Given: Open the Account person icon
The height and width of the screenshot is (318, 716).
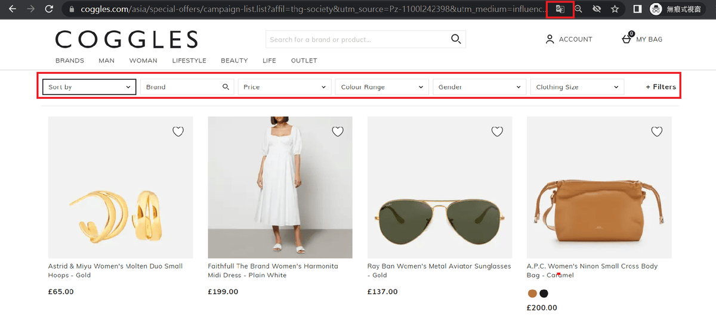Looking at the screenshot, I should [x=550, y=39].
